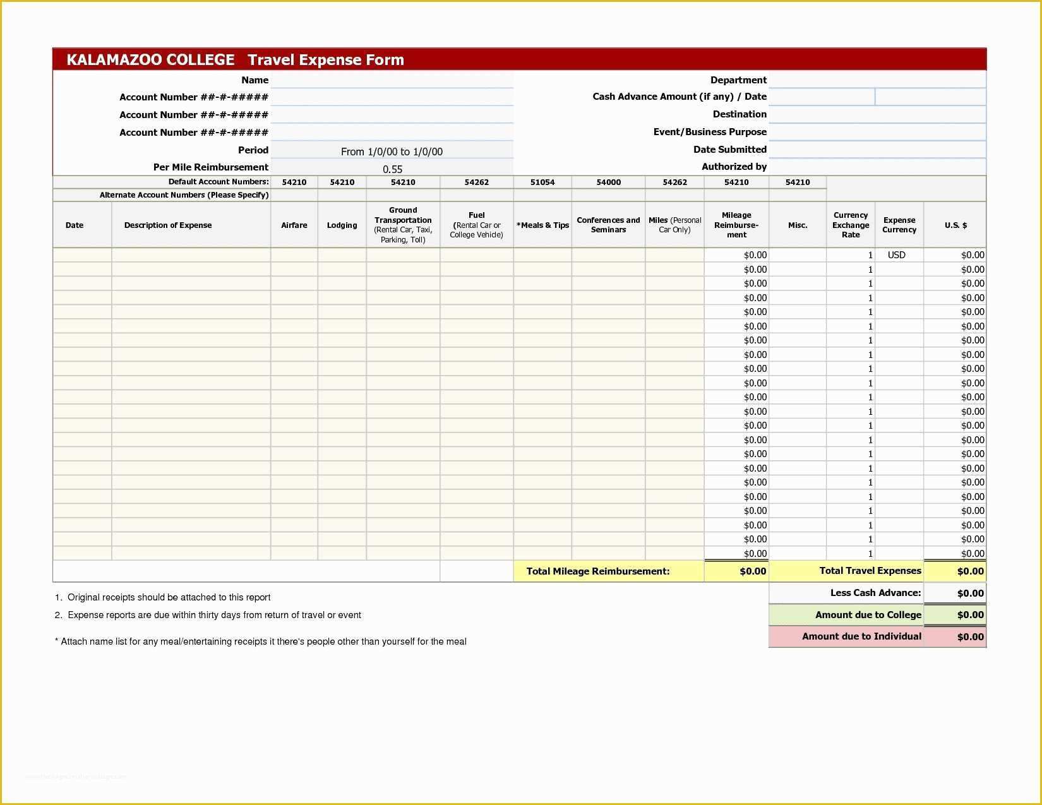Image resolution: width=1042 pixels, height=805 pixels.
Task: Click the *Meals & Tips column header
Action: point(542,225)
